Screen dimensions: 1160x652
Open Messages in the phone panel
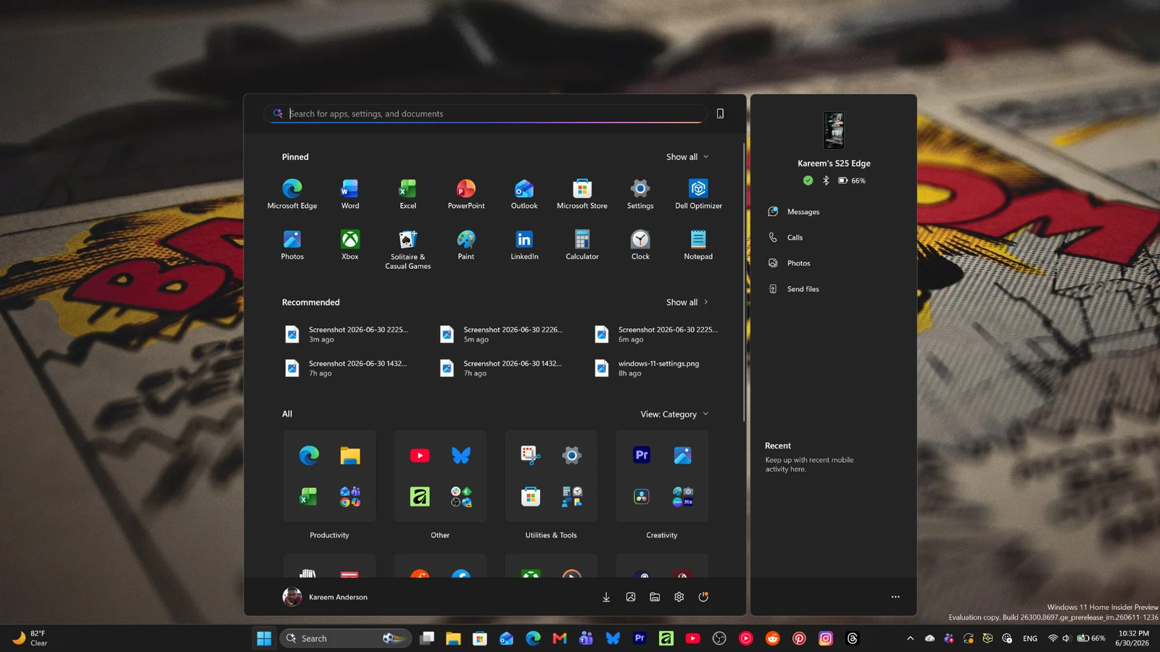pos(794,212)
